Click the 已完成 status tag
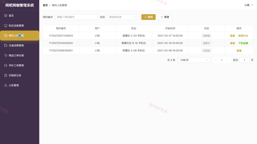Image resolution: width=257 pixels, height=144 pixels. coord(206,50)
